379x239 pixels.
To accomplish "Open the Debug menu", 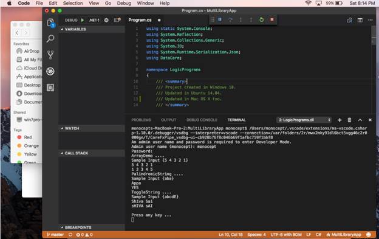I will pyautogui.click(x=124, y=3).
